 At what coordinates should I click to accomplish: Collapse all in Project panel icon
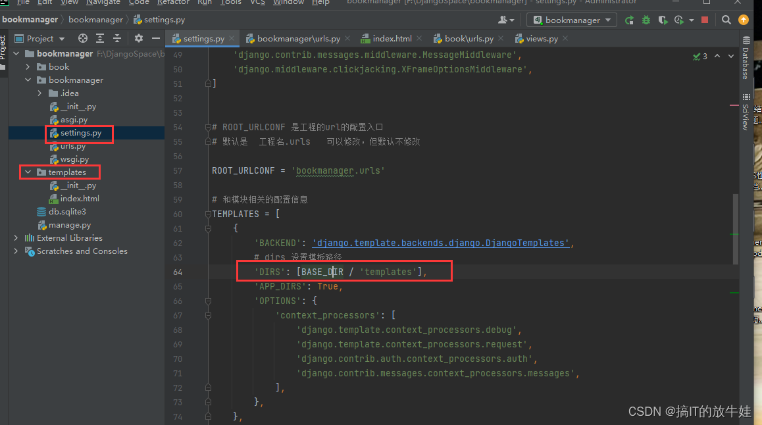coord(117,38)
